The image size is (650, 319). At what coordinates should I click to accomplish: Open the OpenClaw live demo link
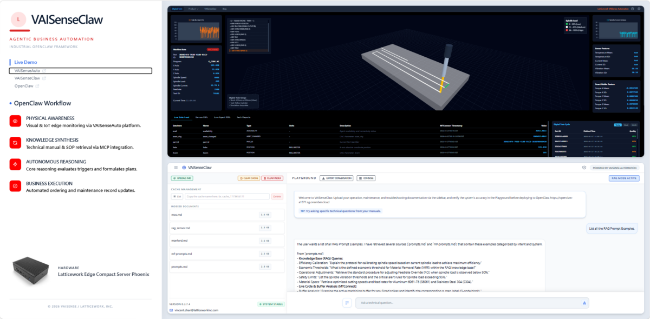(x=24, y=86)
